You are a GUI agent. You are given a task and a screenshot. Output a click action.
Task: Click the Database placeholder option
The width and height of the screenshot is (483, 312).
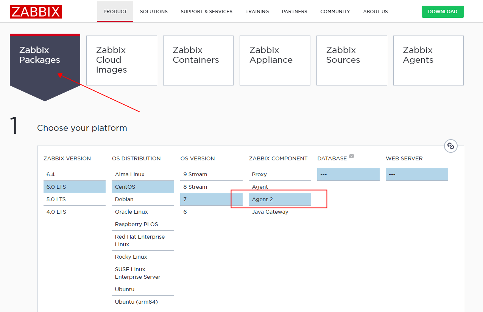[348, 174]
